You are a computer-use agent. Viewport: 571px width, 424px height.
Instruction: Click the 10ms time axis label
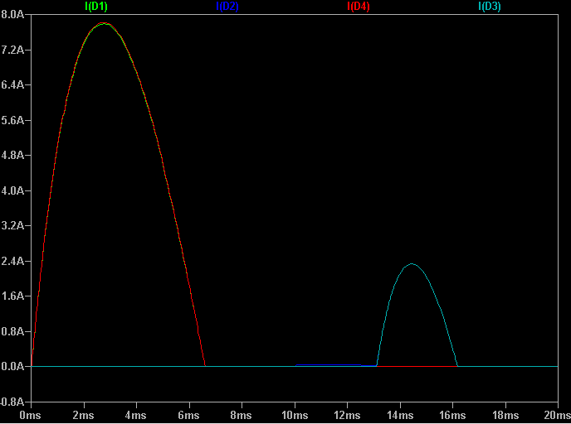[295, 415]
